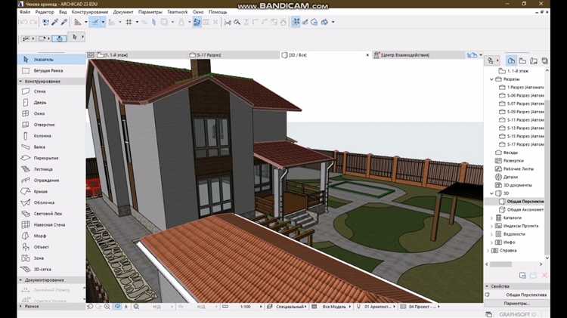Open the Teamwork menu
Image resolution: width=567 pixels, height=318 pixels.
click(178, 12)
